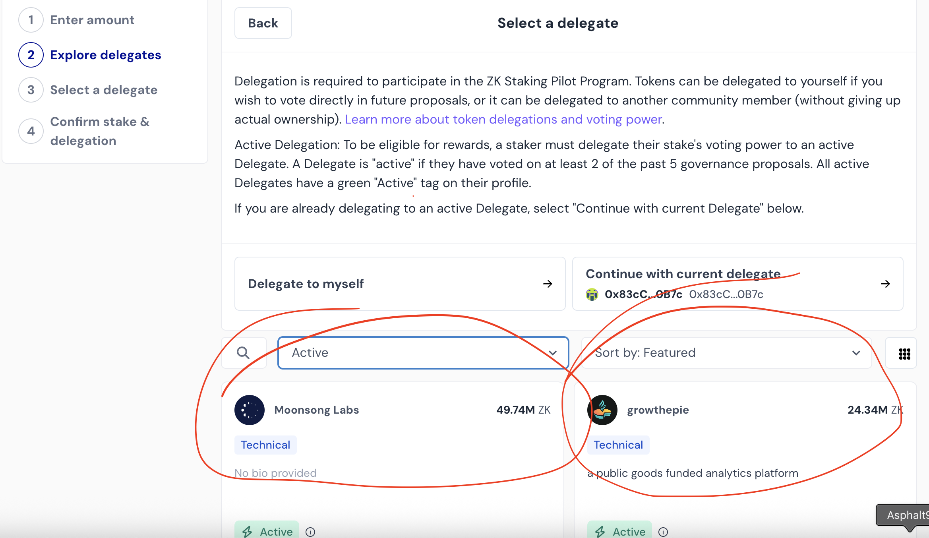929x538 pixels.
Task: Go to step 1 Enter amount
Action: point(92,20)
